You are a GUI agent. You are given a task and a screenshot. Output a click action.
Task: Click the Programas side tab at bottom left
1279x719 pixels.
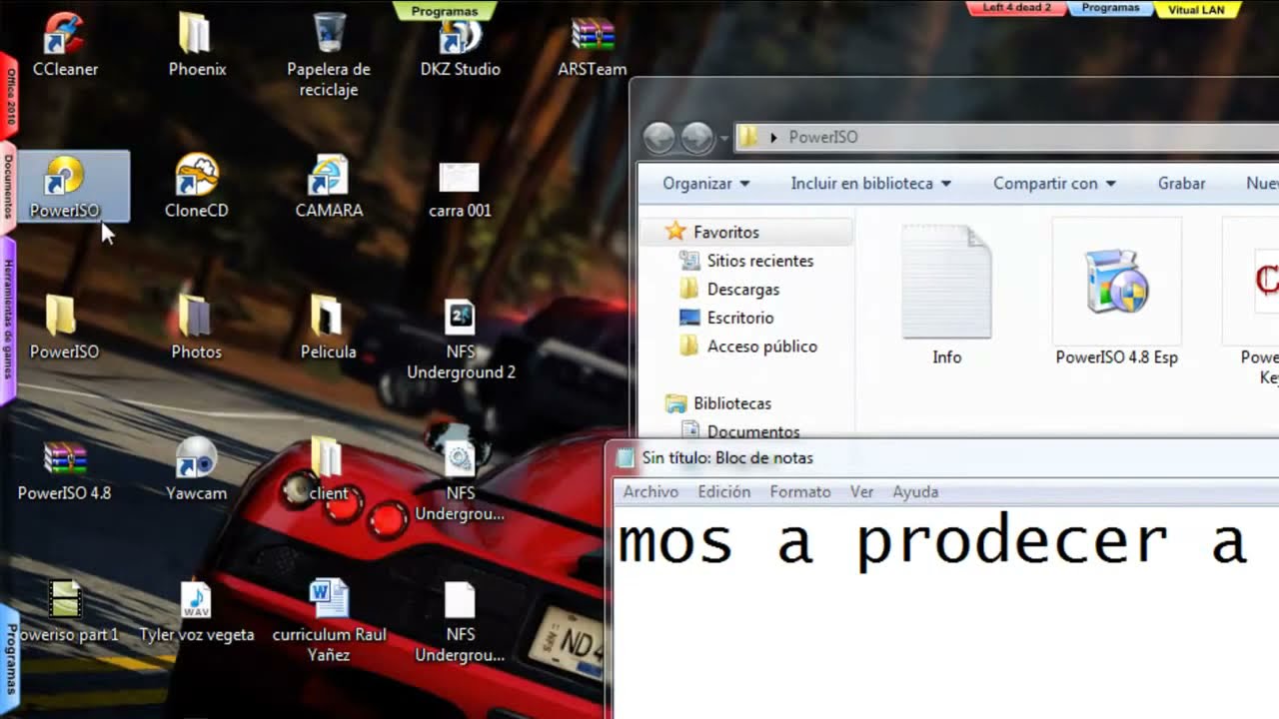[10, 659]
